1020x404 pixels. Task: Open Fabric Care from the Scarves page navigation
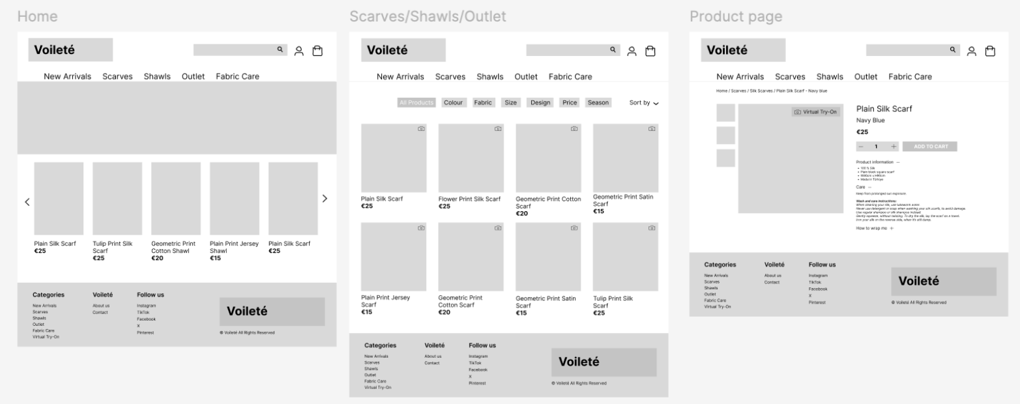570,76
